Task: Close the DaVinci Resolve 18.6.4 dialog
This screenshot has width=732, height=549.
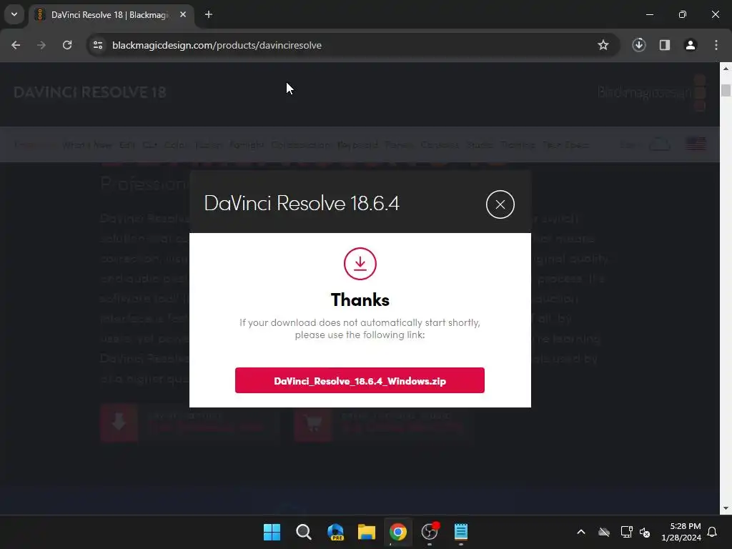Action: (500, 204)
